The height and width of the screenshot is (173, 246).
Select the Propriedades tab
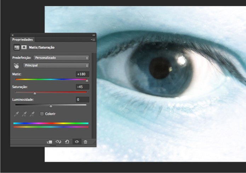[23, 40]
